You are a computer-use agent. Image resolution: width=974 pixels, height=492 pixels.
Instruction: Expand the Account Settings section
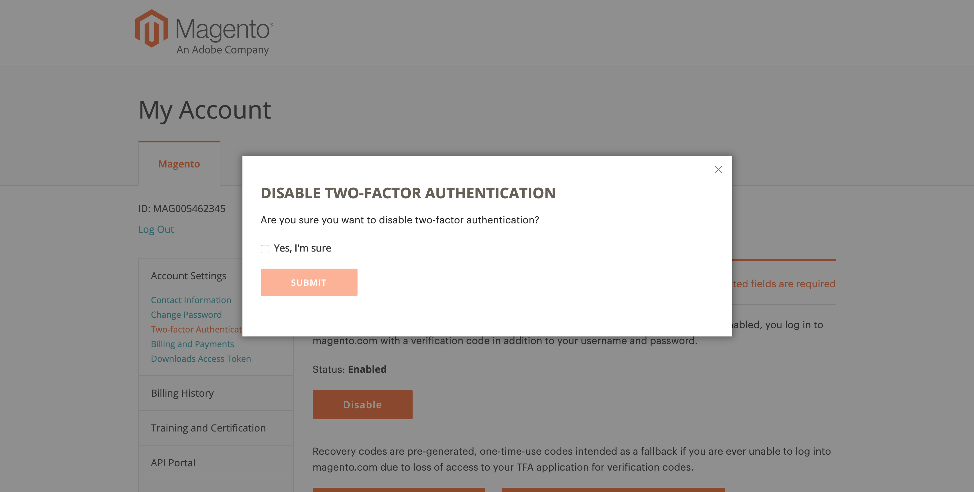189,276
